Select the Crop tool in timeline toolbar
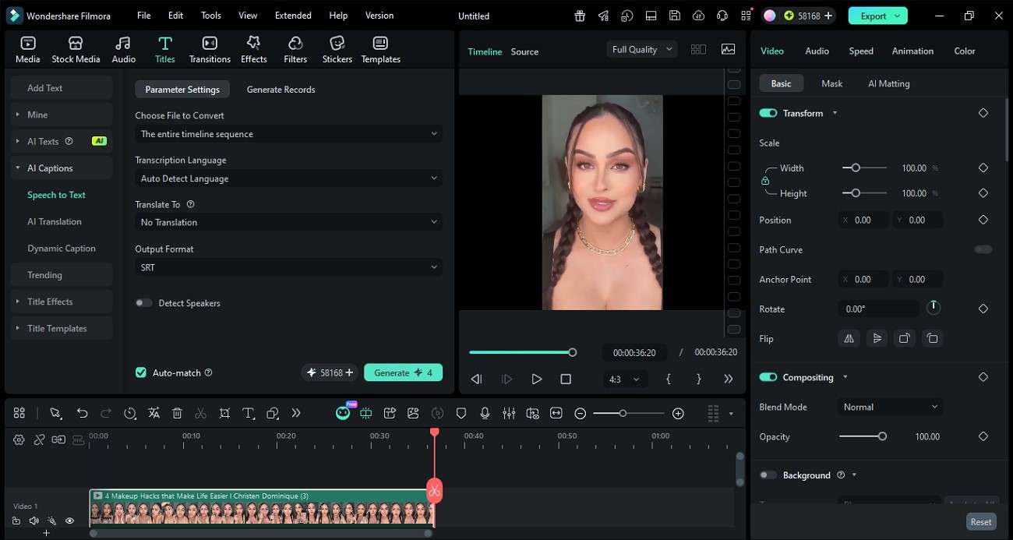Image resolution: width=1013 pixels, height=540 pixels. coord(224,413)
